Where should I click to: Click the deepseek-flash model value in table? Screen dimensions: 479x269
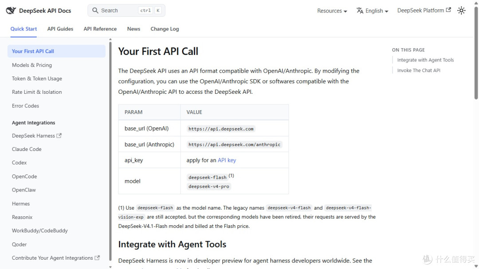[208, 177]
